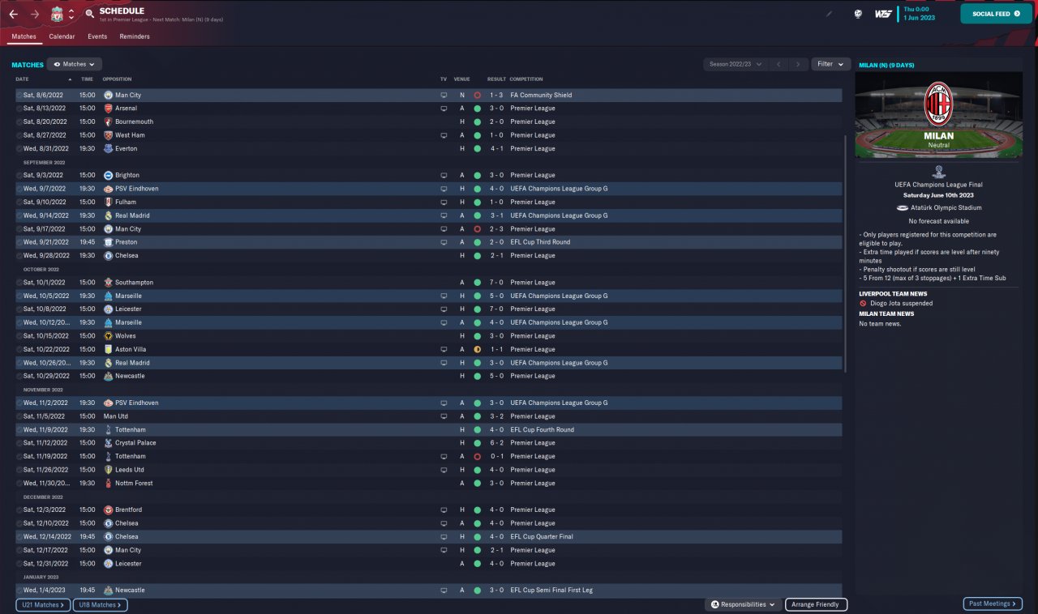This screenshot has width=1038, height=614.
Task: Click the yellow draw dot for Aston Villa
Action: [478, 349]
